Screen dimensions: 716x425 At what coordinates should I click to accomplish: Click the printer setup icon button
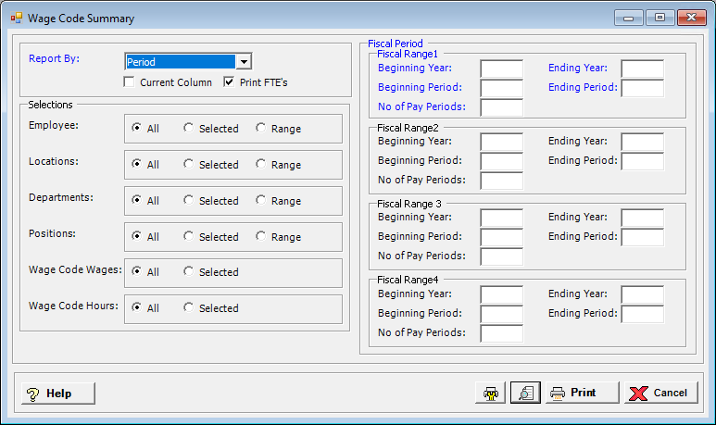point(490,393)
